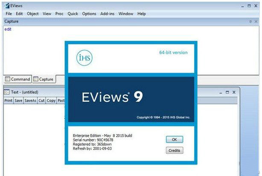262x176 pixels.
Task: Click the 'Enterprise Edition - May 8 2015 build' line
Action: pyautogui.click(x=102, y=135)
